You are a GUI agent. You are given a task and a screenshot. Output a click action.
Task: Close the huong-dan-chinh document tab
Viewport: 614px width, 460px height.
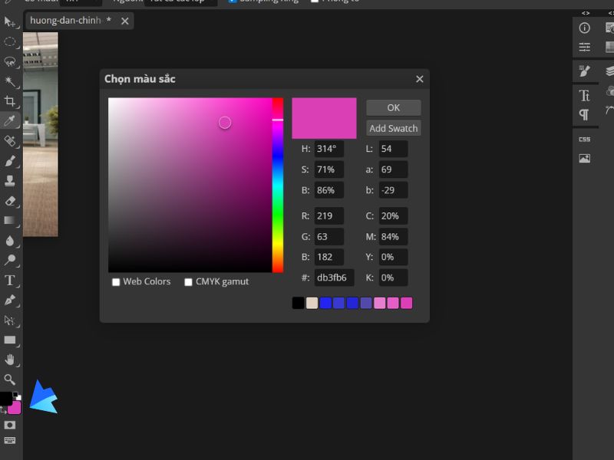pos(125,21)
